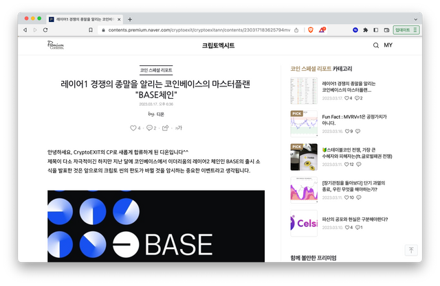Open thumbnail of 레이어1 경쟁의 종말 article
Screen dimensions: 440x286
coord(304,91)
